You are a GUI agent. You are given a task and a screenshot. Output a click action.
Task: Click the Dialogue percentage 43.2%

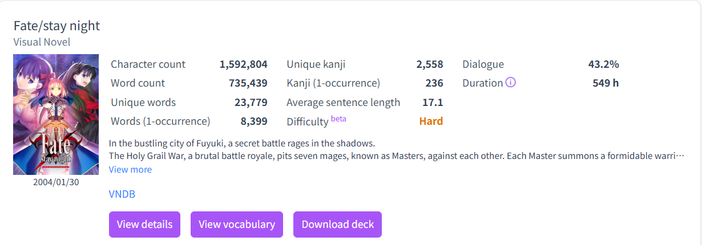603,64
